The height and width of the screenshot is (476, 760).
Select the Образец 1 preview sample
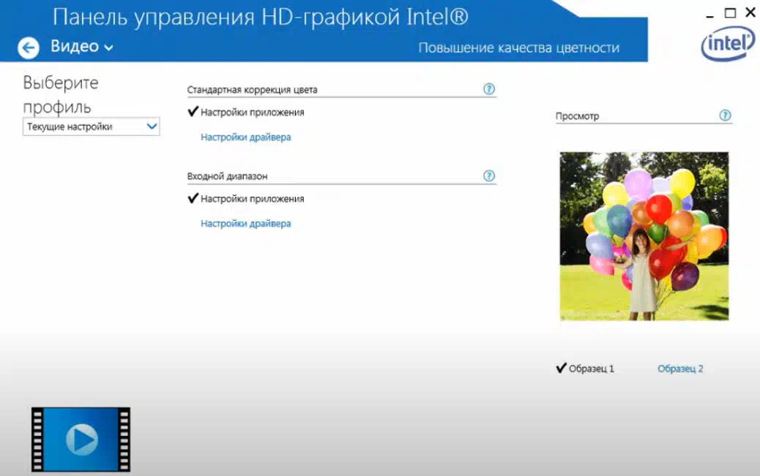pos(591,369)
